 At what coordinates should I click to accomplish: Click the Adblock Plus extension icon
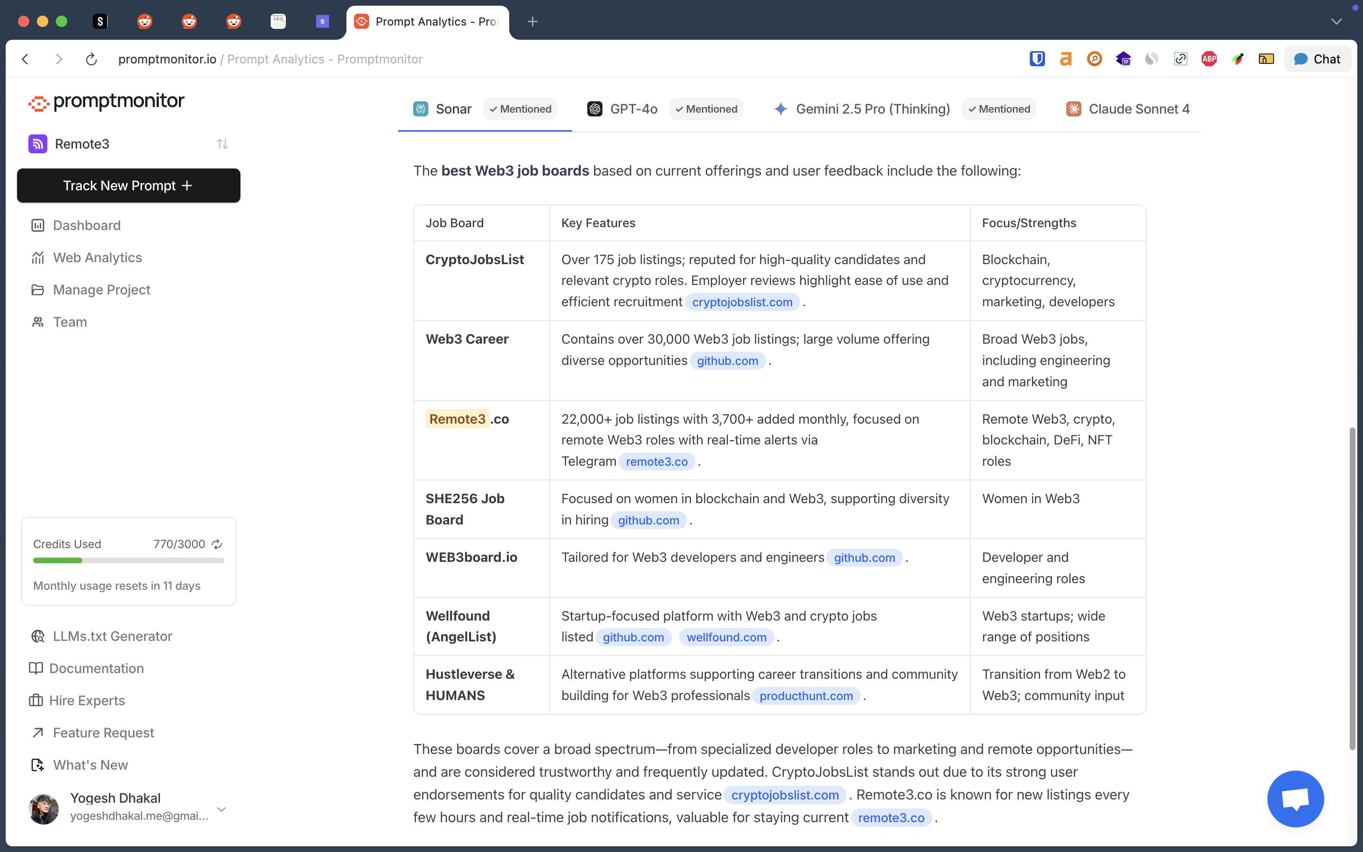1209,59
